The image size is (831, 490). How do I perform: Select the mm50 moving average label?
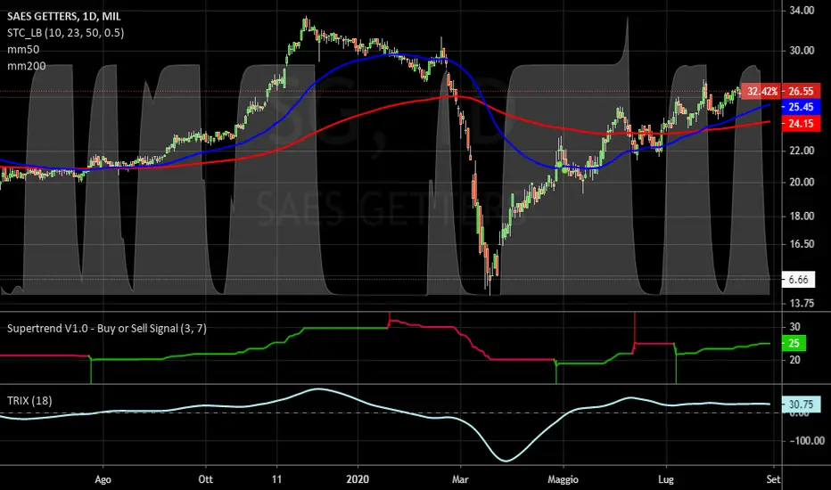click(23, 49)
